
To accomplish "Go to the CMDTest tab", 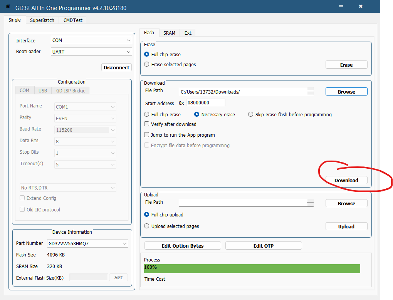I will 73,20.
